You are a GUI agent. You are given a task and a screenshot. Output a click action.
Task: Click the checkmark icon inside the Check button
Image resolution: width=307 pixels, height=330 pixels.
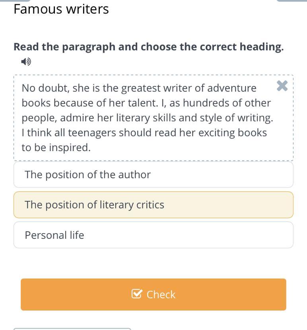click(137, 294)
